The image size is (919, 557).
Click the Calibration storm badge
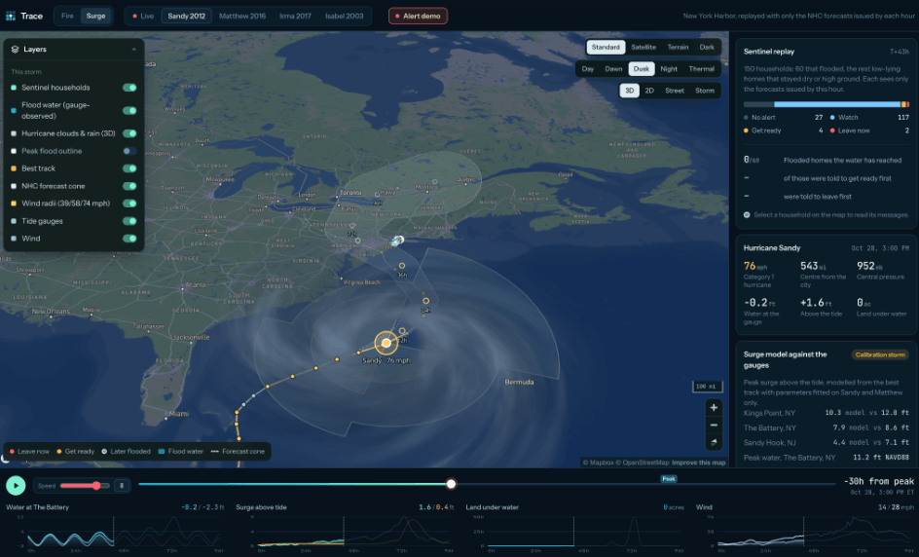pos(880,354)
